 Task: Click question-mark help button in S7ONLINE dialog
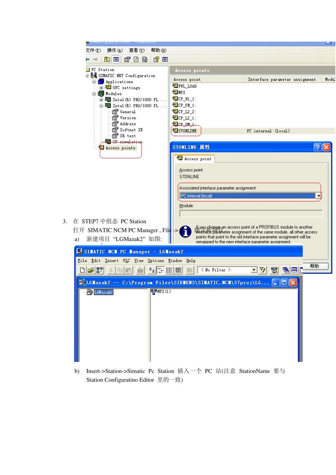[x=318, y=147]
